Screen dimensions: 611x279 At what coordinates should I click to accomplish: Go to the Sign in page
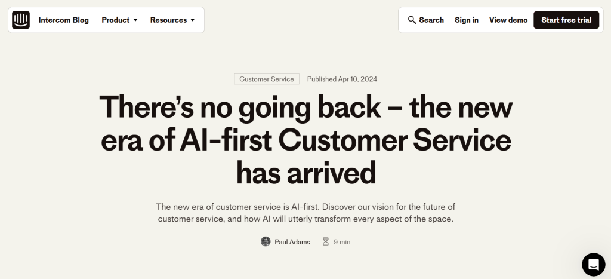pos(467,20)
